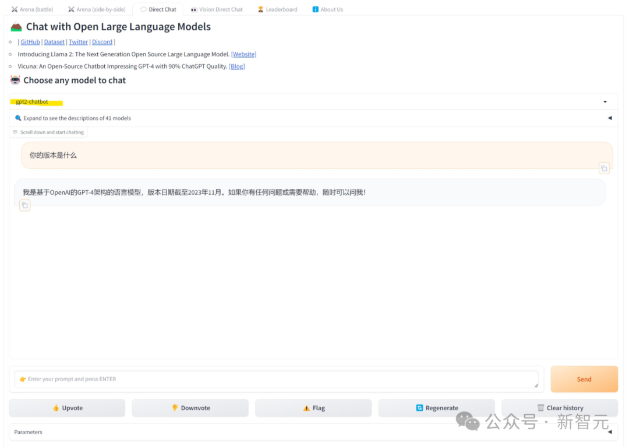The image size is (629, 447).
Task: Copy the user message 你的版本是什么
Action: (604, 168)
